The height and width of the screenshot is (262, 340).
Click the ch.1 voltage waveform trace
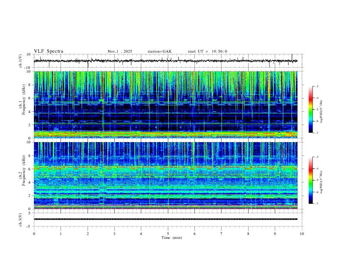click(x=166, y=61)
